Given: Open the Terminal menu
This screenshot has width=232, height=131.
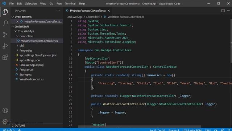Looking at the screenshot, I should pos(70,4).
